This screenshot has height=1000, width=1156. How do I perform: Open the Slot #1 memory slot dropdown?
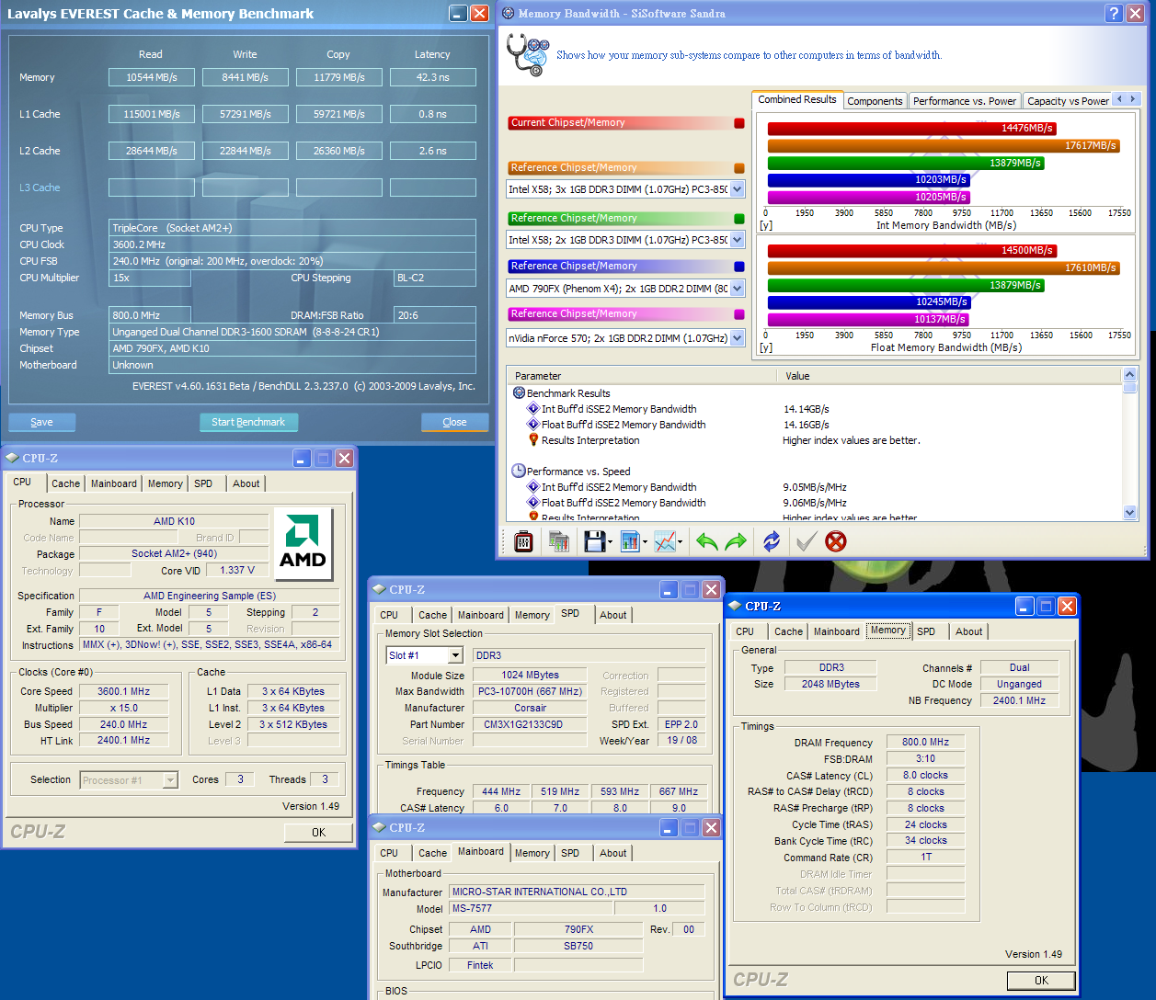click(x=455, y=655)
